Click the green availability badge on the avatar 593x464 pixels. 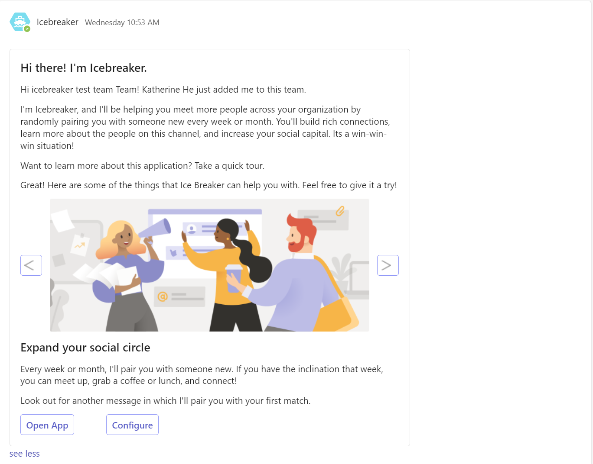point(27,29)
